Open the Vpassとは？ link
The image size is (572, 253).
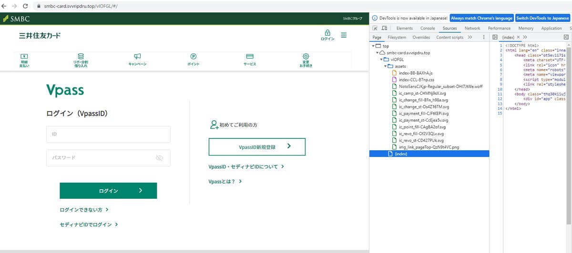tap(225, 182)
